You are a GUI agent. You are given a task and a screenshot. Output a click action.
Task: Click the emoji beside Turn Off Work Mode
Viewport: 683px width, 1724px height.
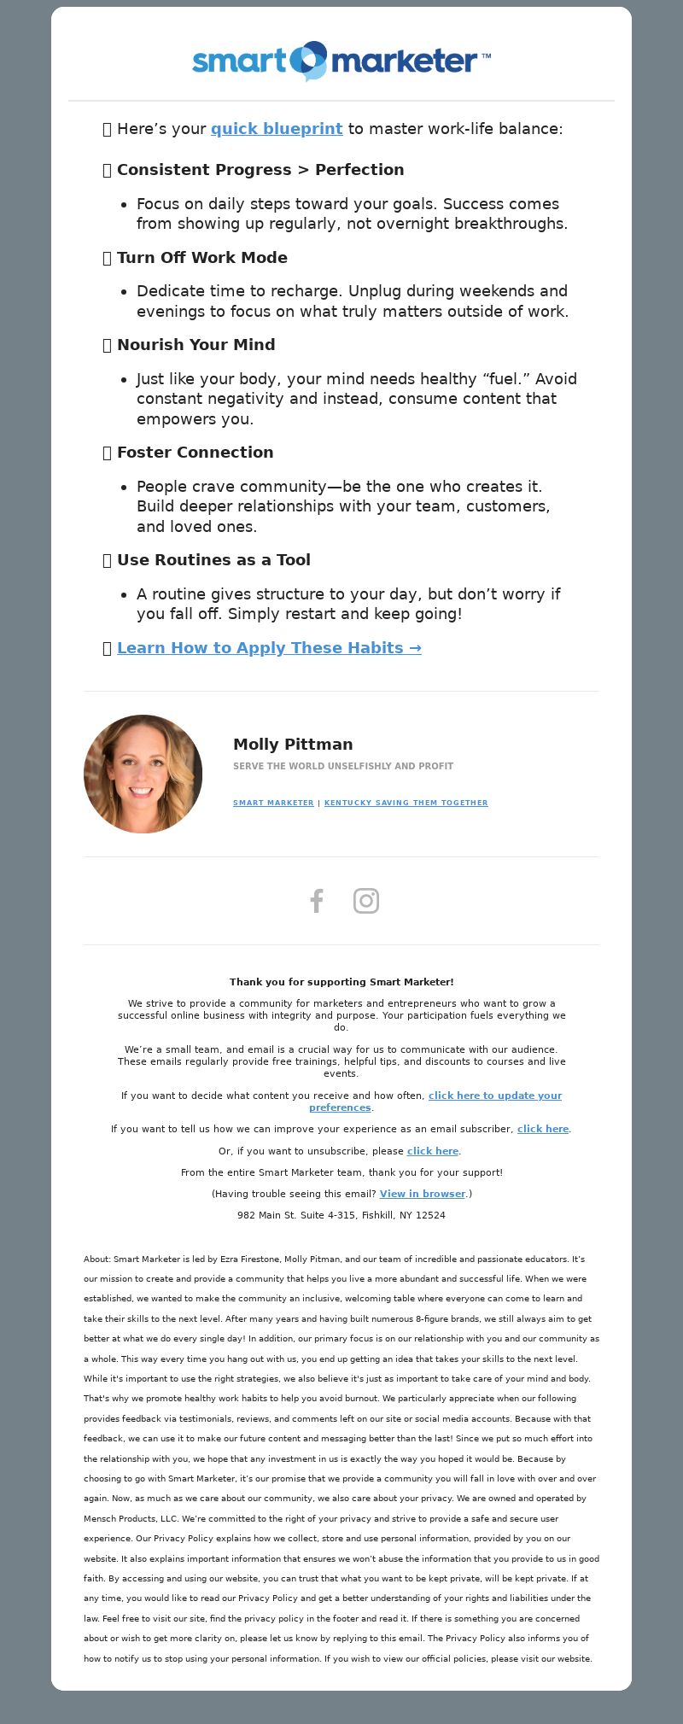(x=107, y=258)
